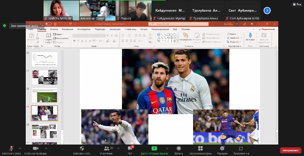Image resolution: width=304 pixels, height=156 pixels.
Task: Click the Design Ideas icon
Action: (264, 35)
